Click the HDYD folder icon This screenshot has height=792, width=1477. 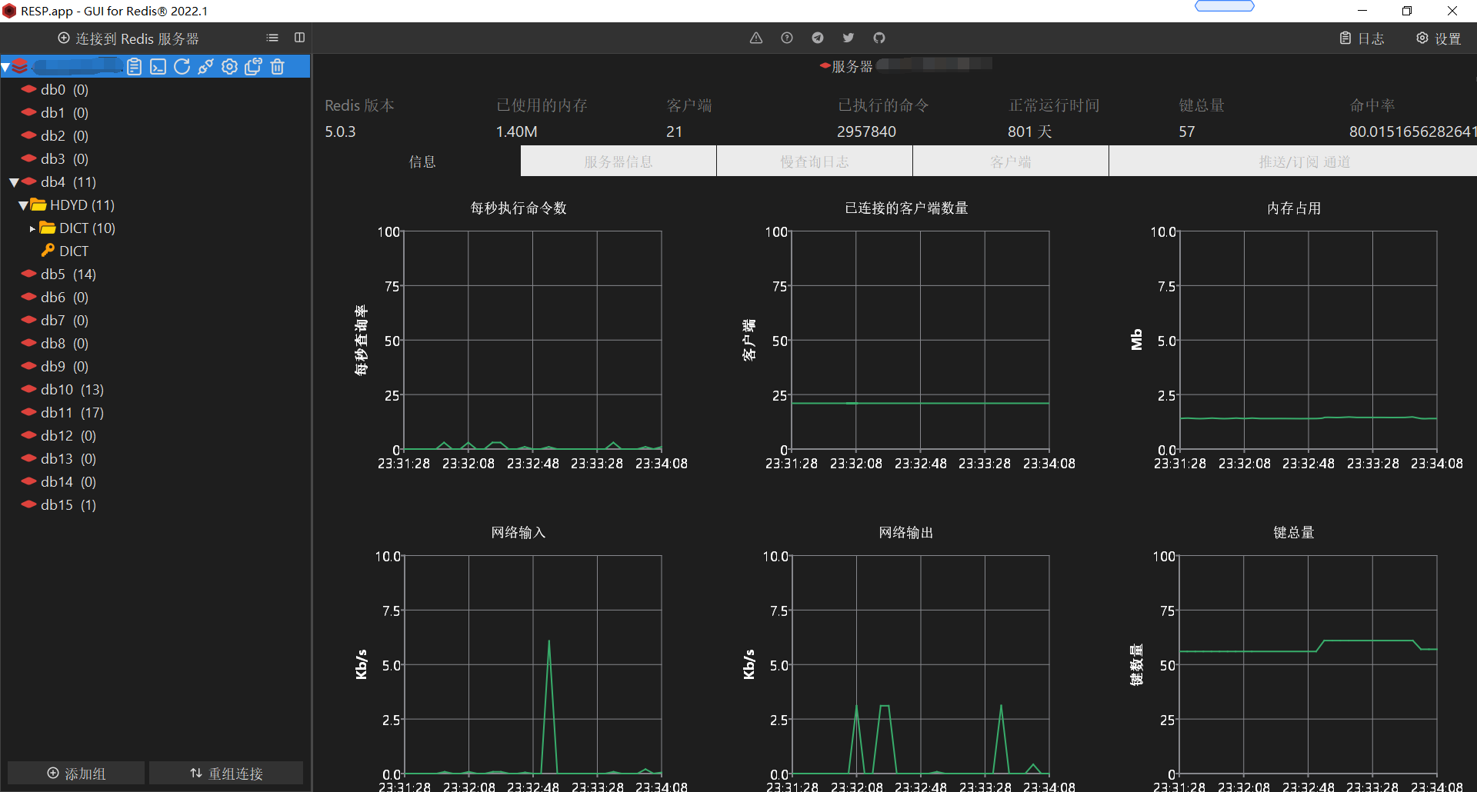(38, 205)
